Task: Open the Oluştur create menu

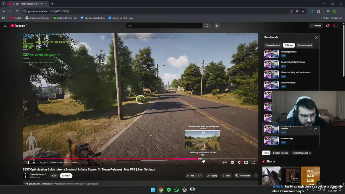Action: 316,26
